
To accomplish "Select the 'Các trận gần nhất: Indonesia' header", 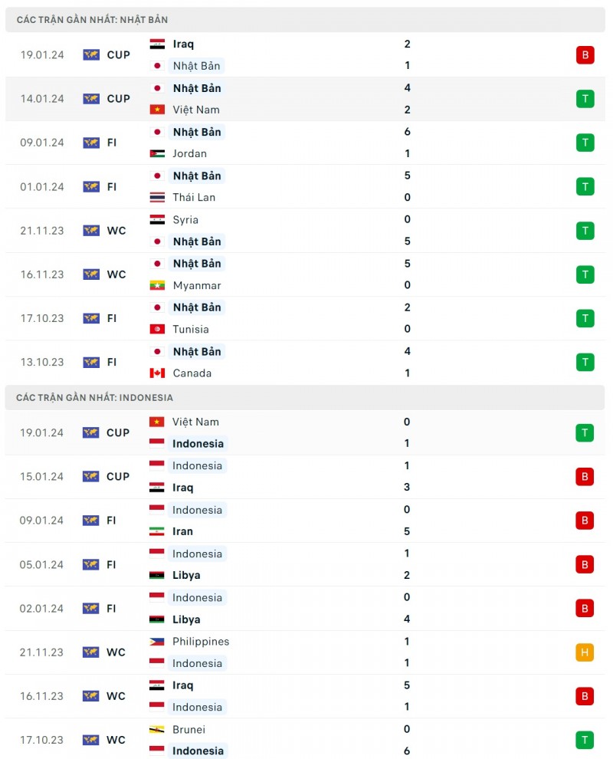I will pyautogui.click(x=94, y=397).
